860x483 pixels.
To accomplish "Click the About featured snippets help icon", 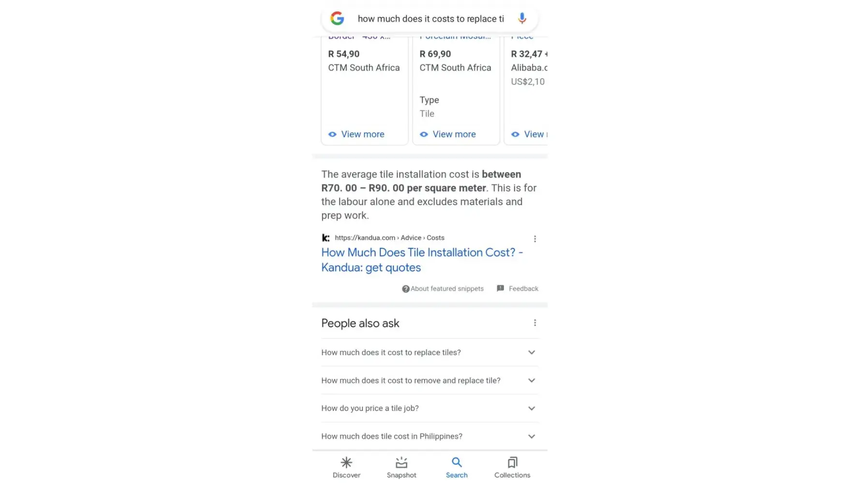I will 405,289.
